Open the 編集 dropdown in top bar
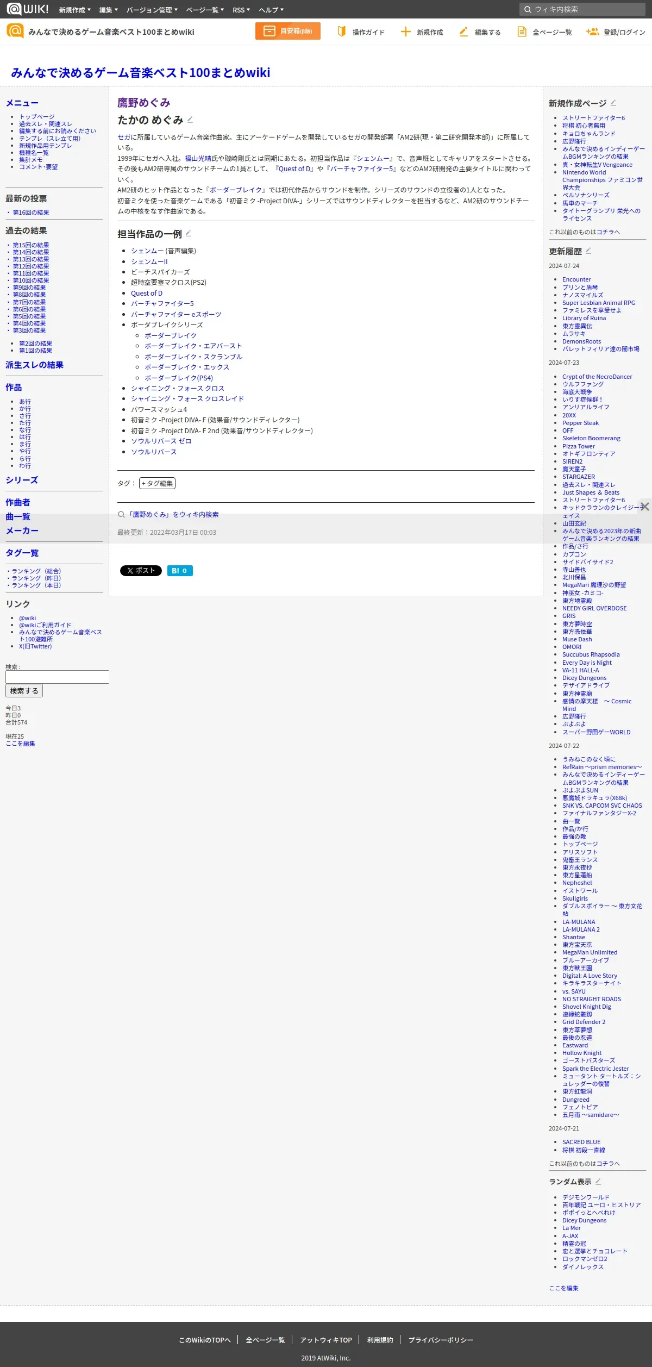The height and width of the screenshot is (1367, 652). (x=109, y=10)
